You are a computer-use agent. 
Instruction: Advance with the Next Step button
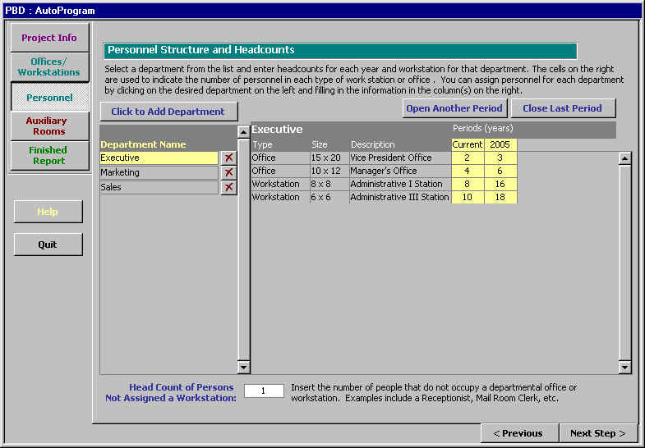[597, 433]
